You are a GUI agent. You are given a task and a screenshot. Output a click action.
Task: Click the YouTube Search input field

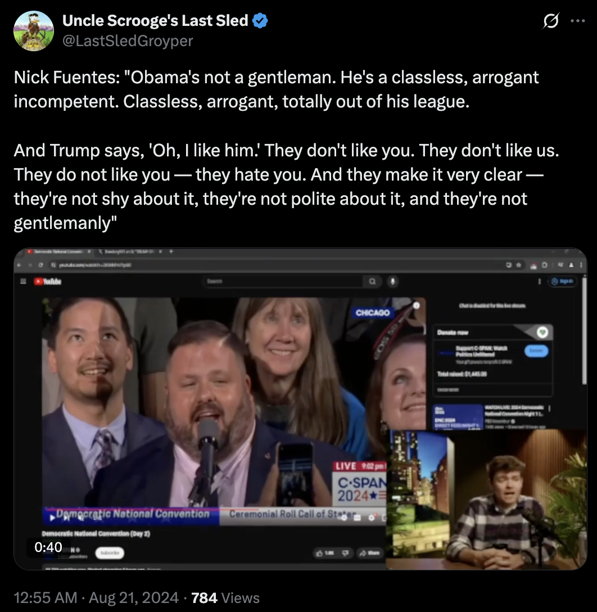[282, 281]
